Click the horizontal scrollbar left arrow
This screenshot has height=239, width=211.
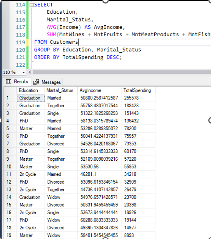(x=30, y=72)
